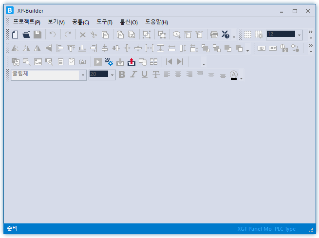Click the zoom magnifier icon in top toolbar
The height and width of the screenshot is (238, 319).
tap(177, 35)
